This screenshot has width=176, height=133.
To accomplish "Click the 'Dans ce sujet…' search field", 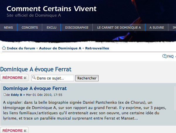I will pyautogui.click(x=53, y=78).
